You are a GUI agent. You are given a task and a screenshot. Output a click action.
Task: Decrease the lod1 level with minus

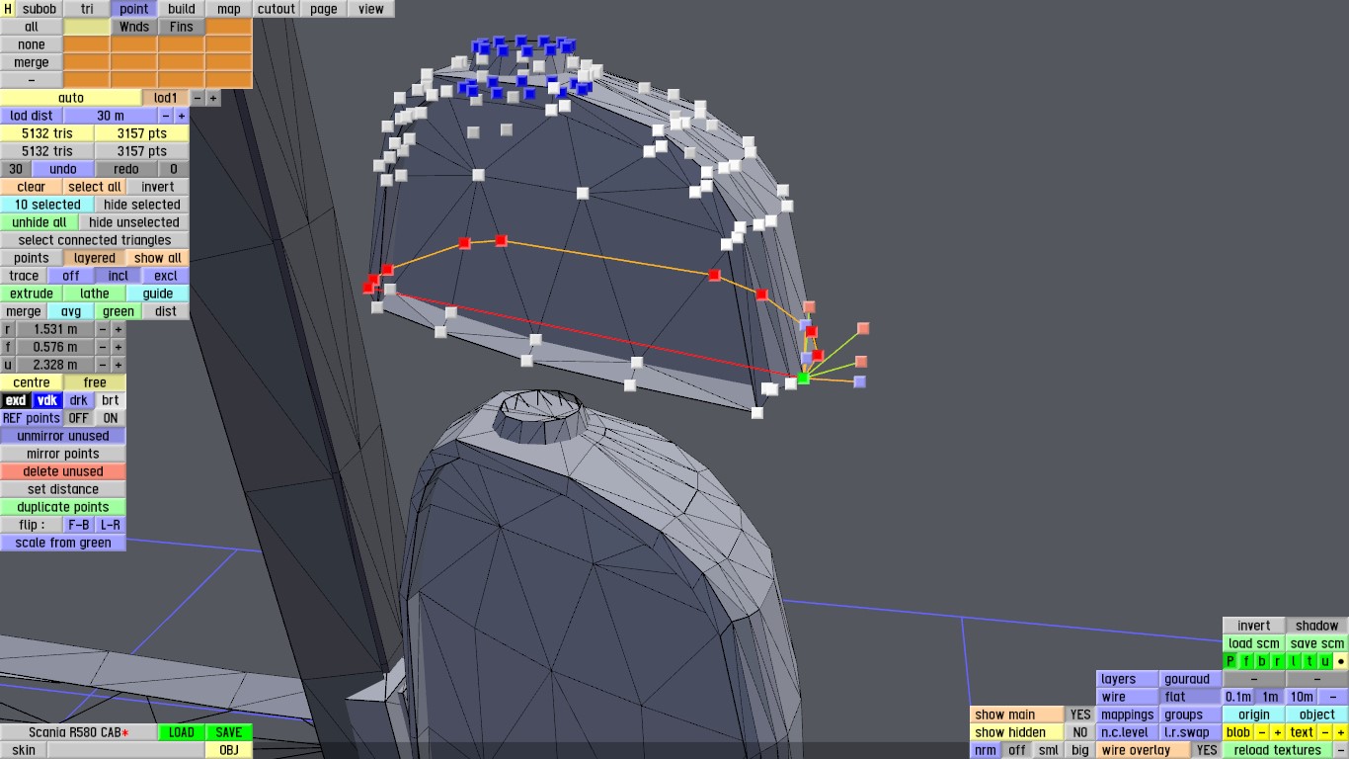click(198, 98)
